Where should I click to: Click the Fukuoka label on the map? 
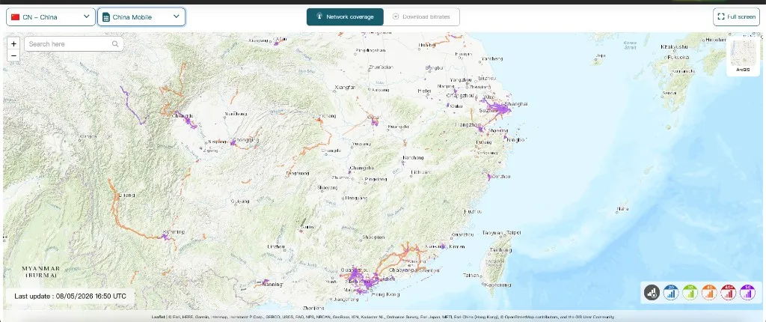point(678,57)
